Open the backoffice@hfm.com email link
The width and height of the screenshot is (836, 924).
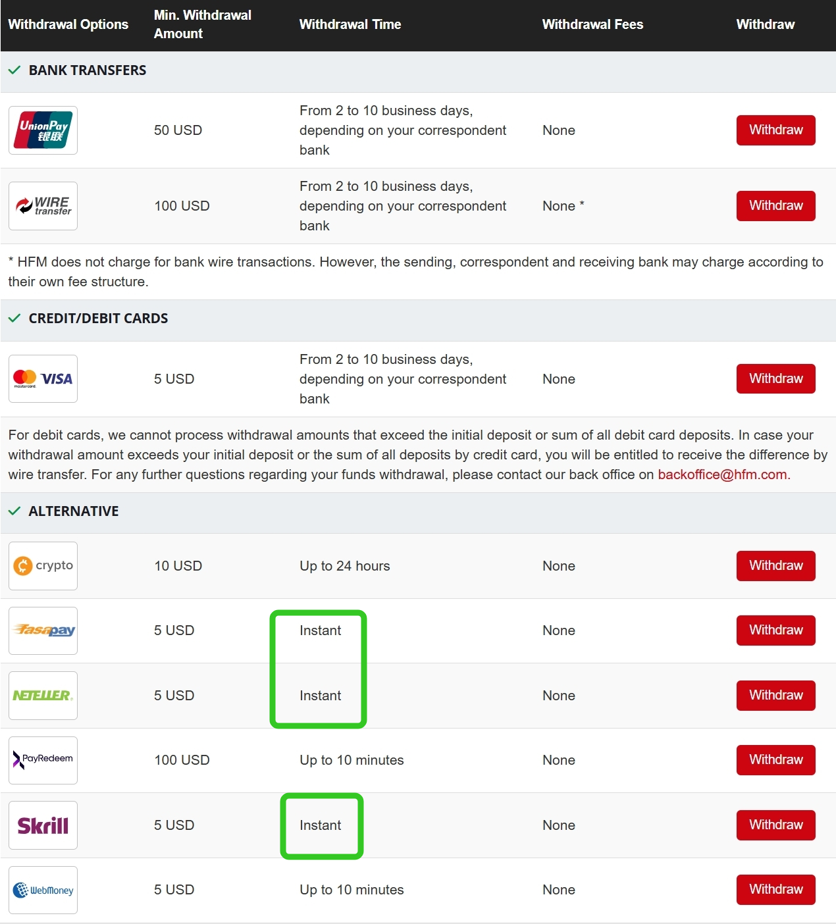(x=722, y=475)
